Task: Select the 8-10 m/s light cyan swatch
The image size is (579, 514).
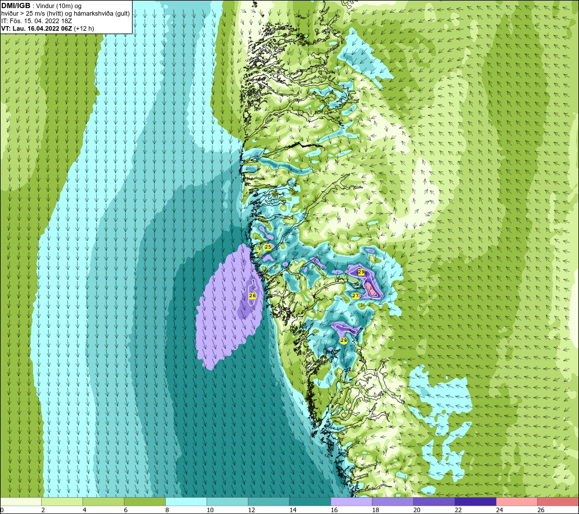Action: coord(186,502)
